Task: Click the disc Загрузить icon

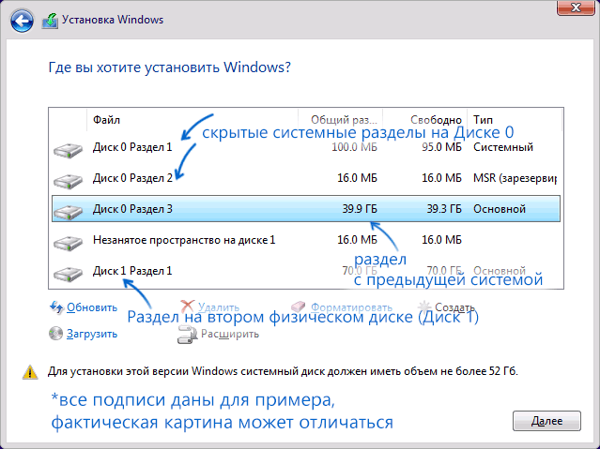Action: click(x=55, y=334)
